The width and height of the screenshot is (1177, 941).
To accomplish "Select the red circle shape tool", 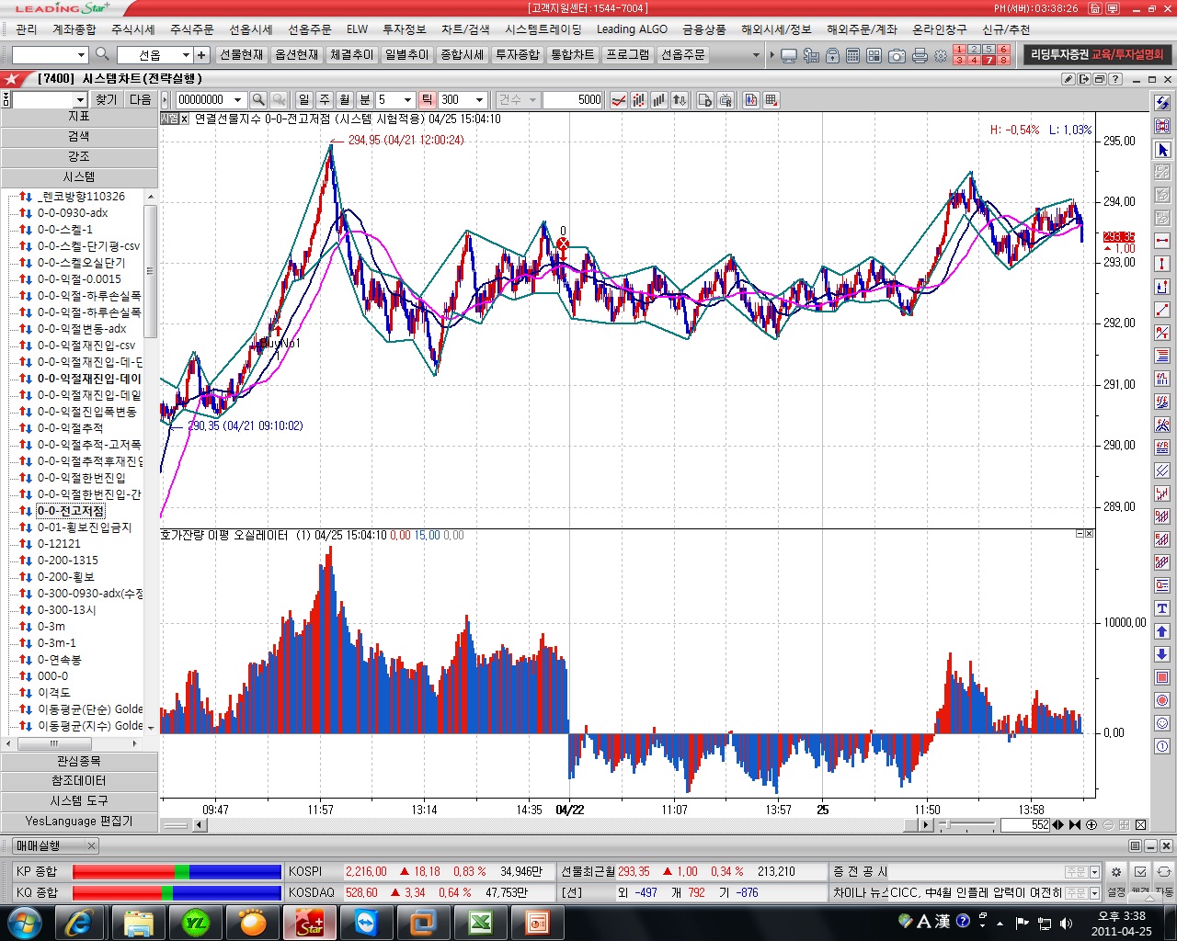I will [x=1162, y=700].
